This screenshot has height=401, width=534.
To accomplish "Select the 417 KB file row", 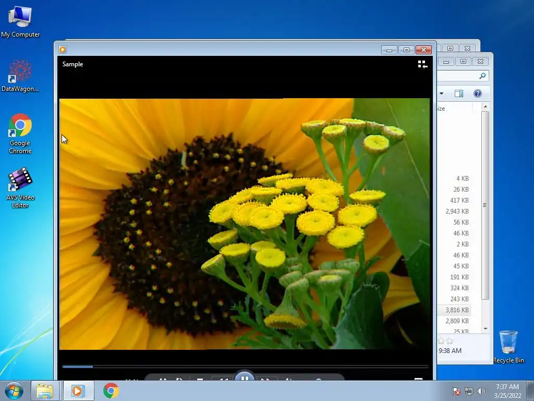I will pos(454,200).
